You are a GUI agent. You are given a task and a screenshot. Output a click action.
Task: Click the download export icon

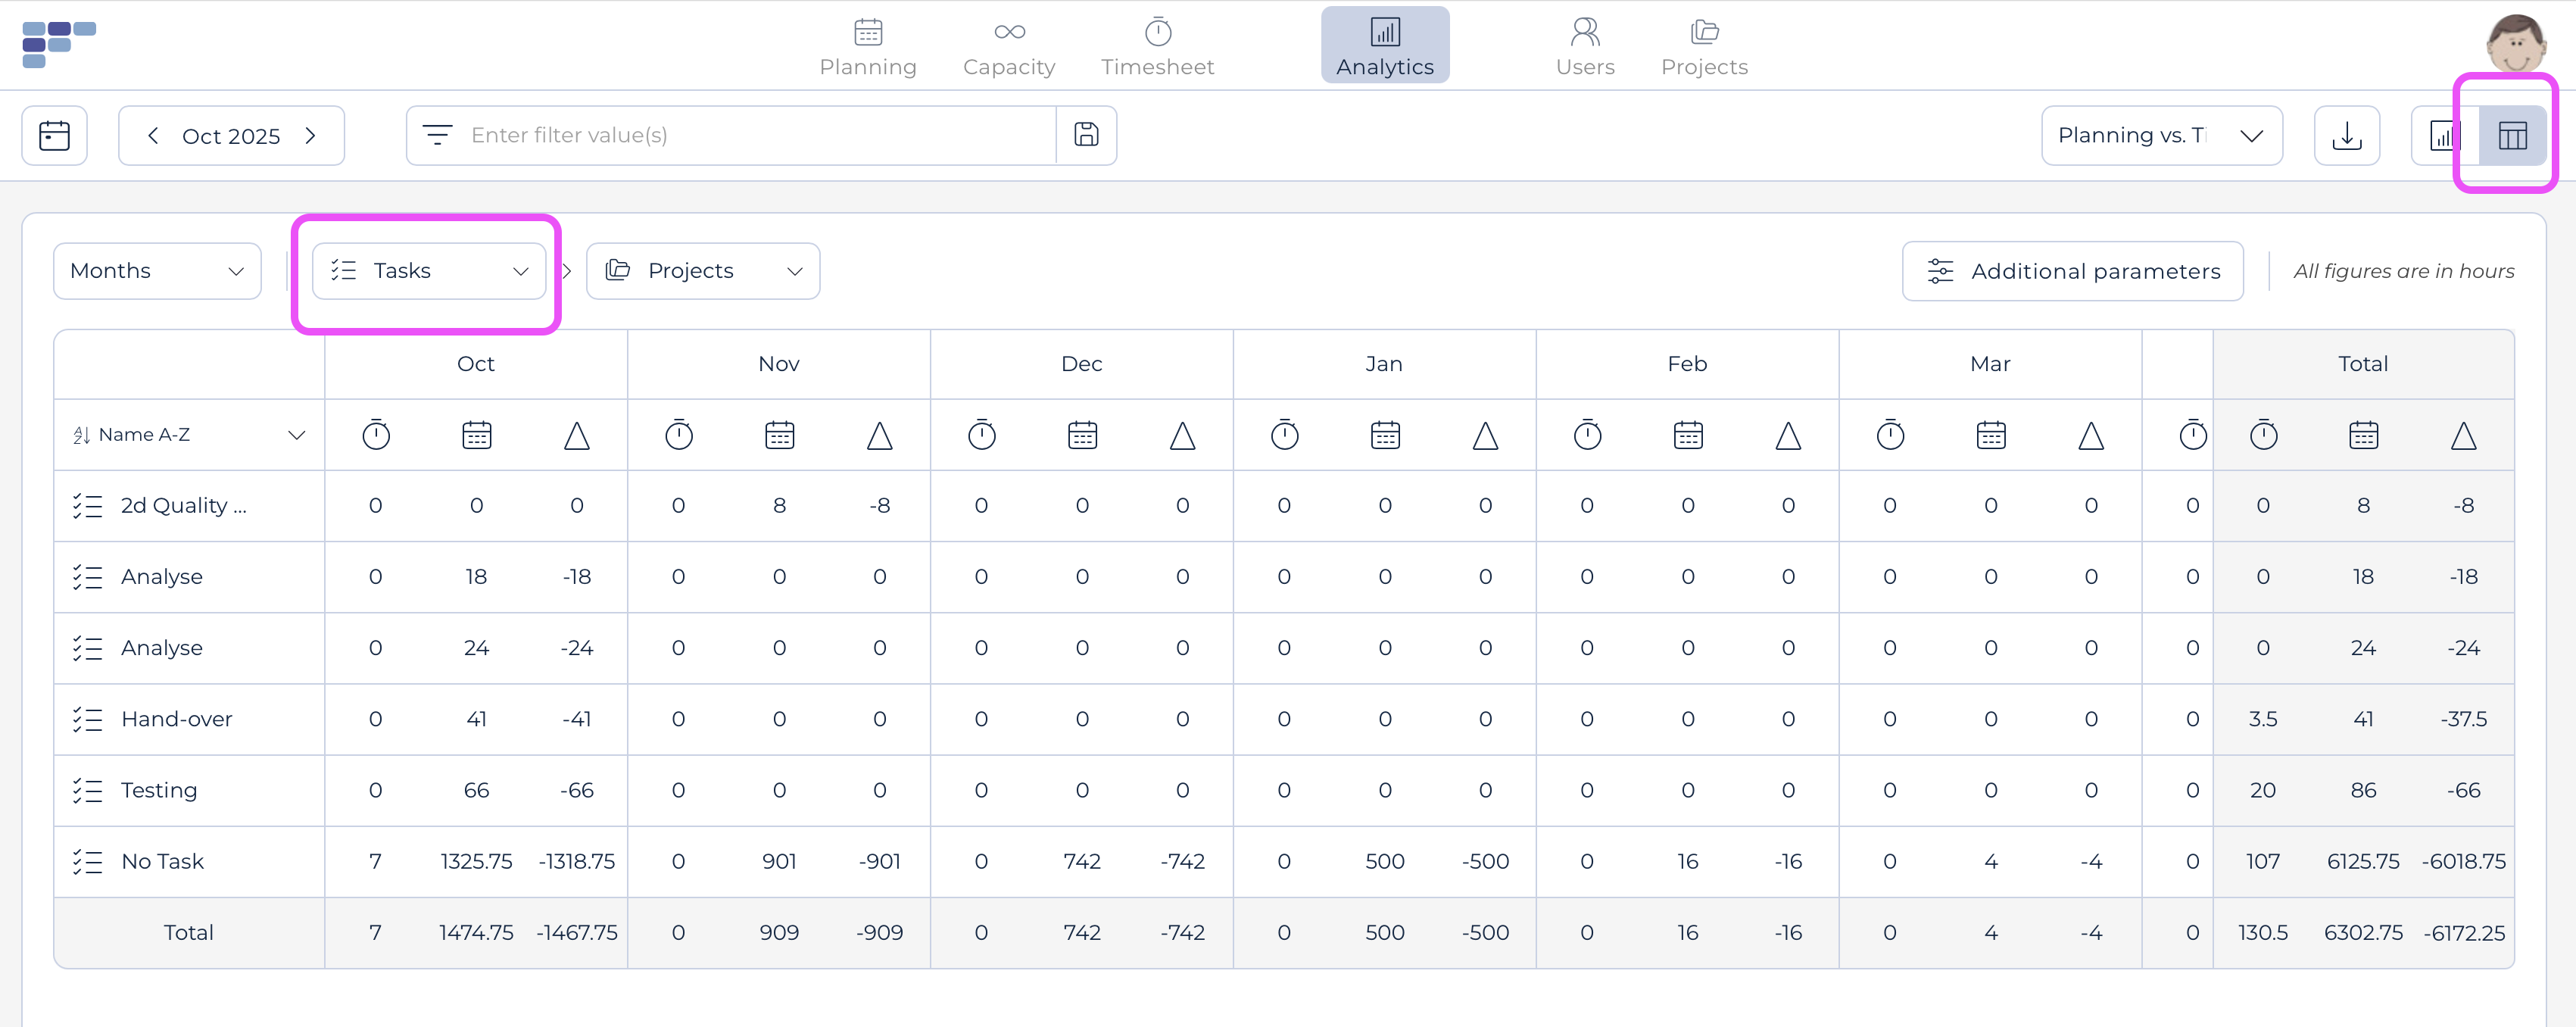[x=2346, y=135]
